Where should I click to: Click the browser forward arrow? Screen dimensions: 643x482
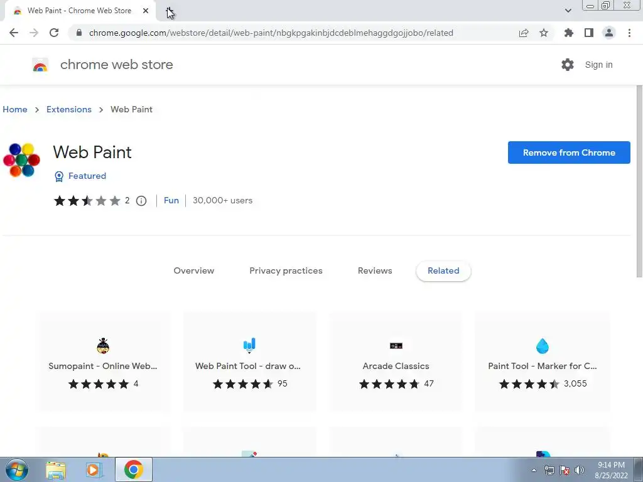(34, 33)
